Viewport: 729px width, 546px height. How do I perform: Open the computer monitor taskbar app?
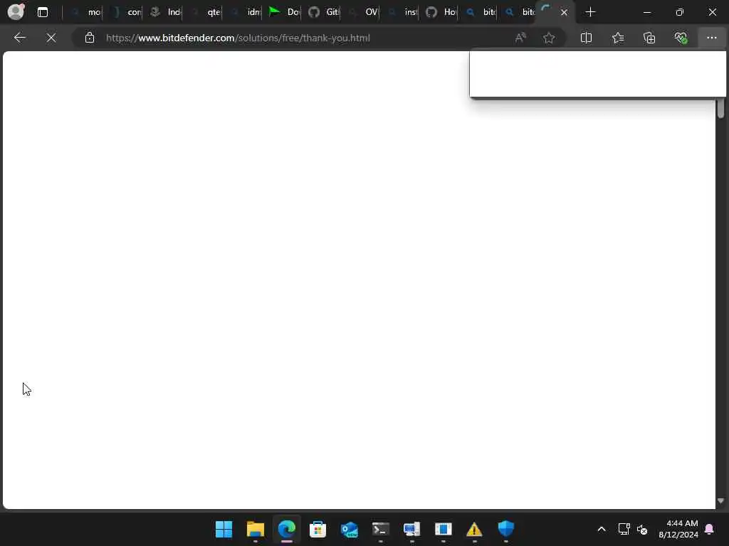[412, 529]
